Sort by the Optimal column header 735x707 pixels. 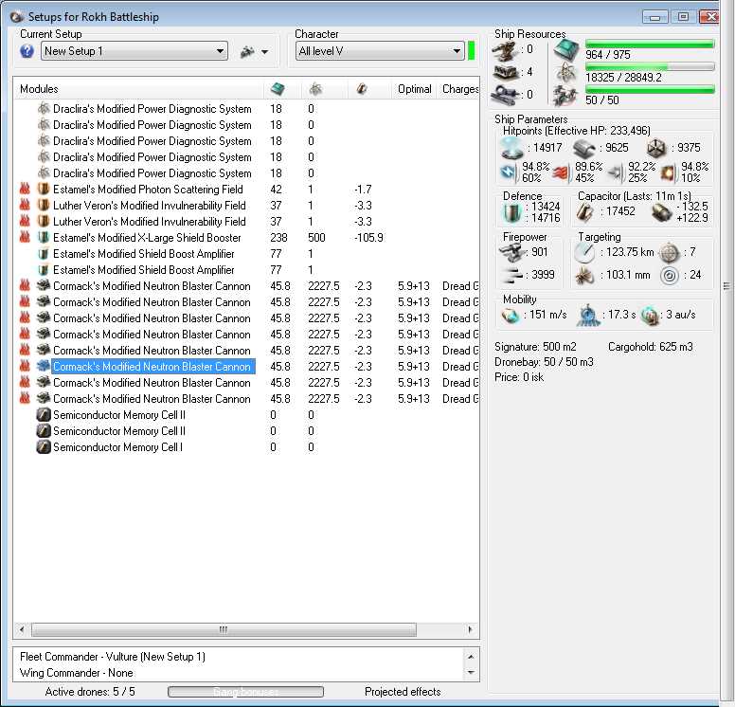tap(414, 89)
